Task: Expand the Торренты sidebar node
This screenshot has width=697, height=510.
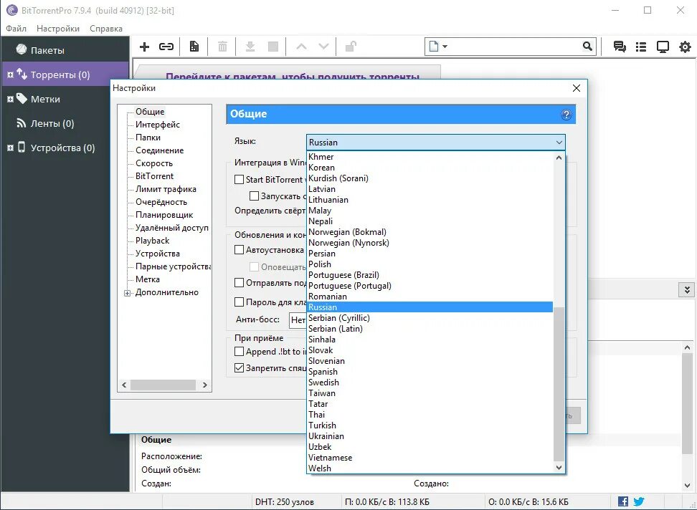Action: pos(10,75)
